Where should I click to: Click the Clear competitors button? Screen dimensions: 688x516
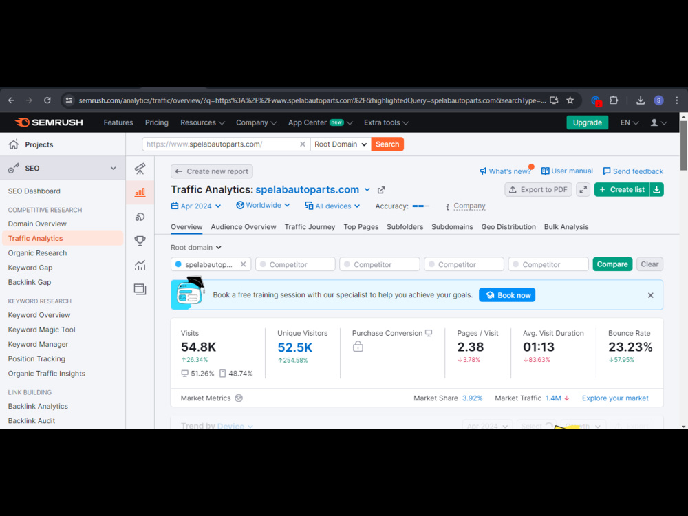tap(649, 264)
